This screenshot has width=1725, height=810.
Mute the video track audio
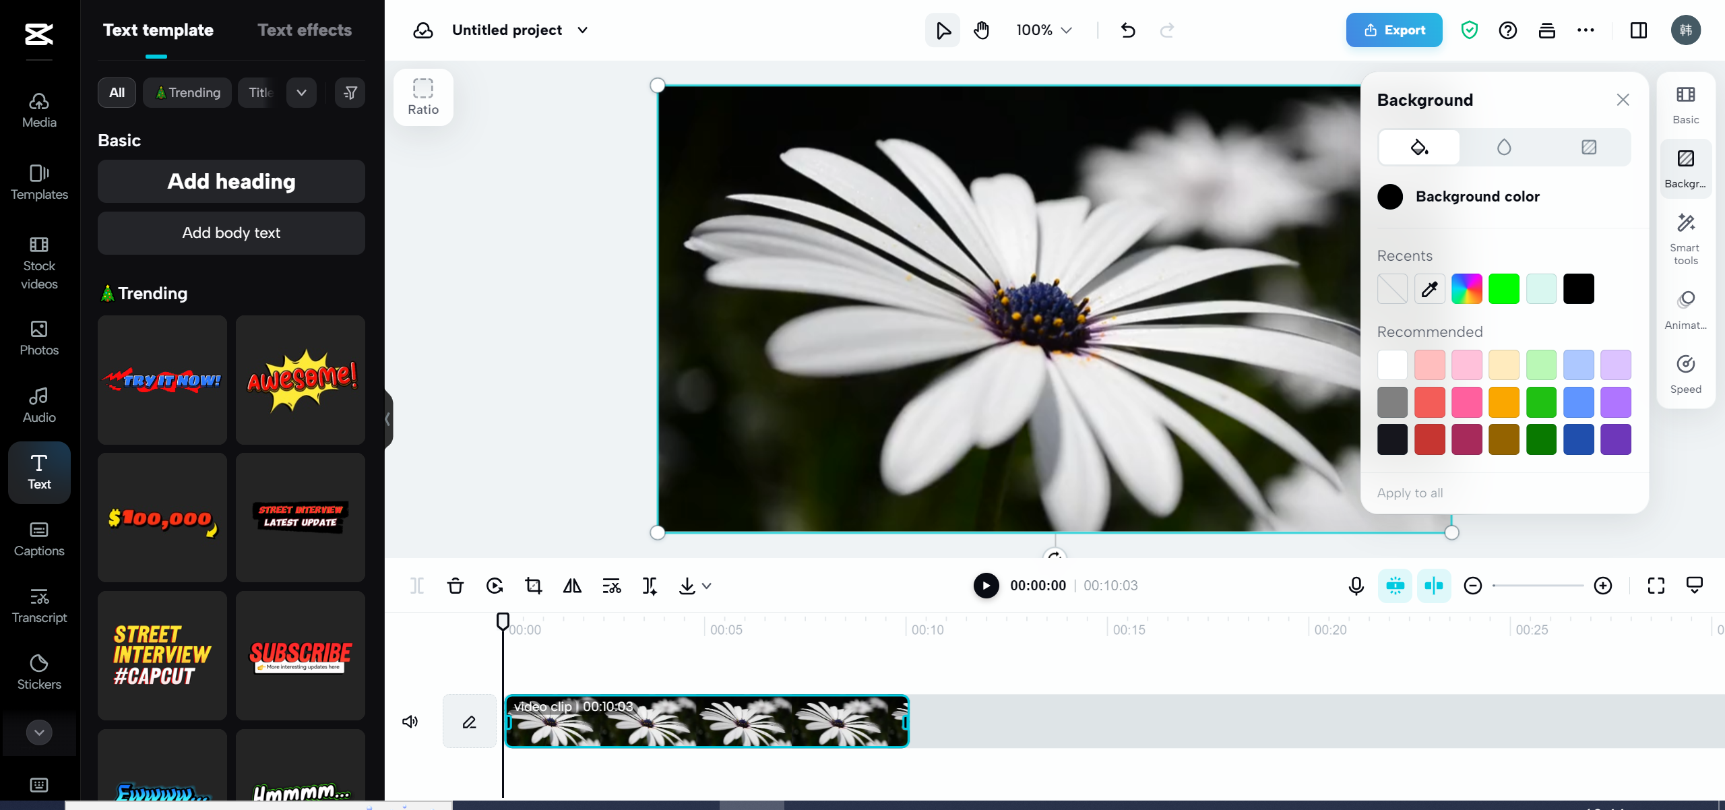pos(410,721)
